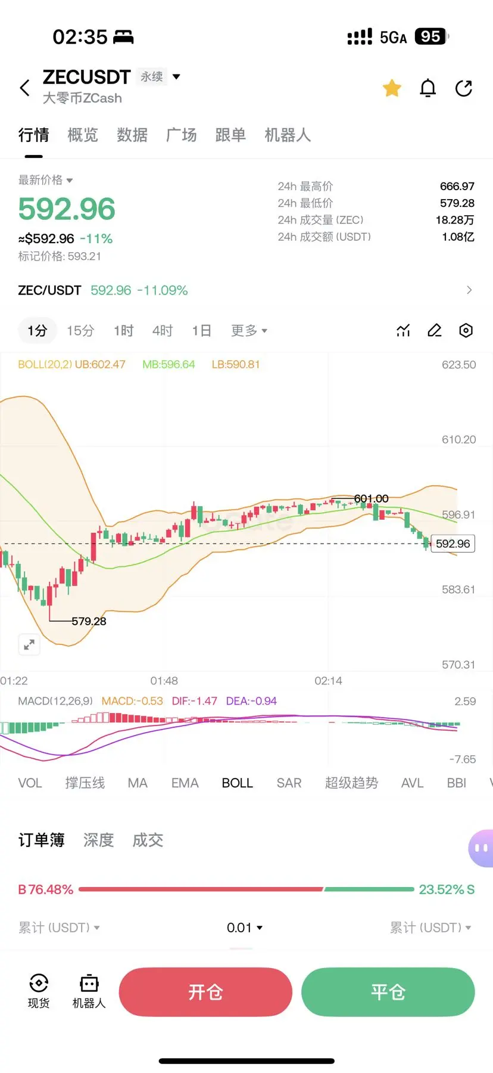Switch to the 成交 tab

tap(148, 841)
